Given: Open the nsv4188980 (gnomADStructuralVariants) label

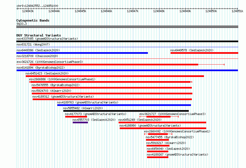Looking at the screenshot, I should pos(150,126).
